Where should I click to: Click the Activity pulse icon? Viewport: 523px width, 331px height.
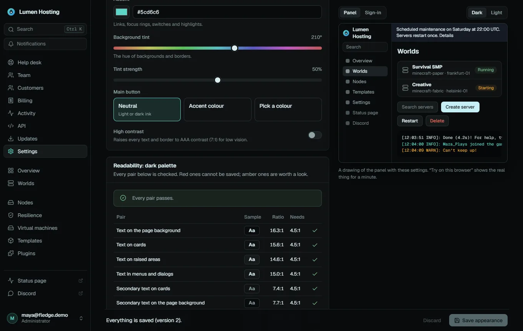[x=11, y=113]
